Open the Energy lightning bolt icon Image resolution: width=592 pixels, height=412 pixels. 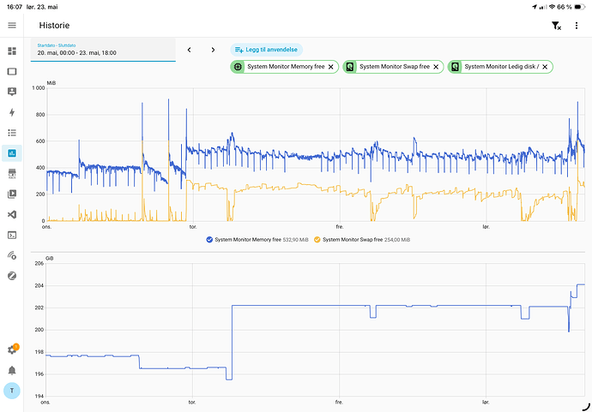pos(12,112)
